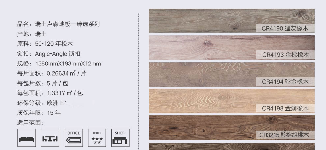This screenshot has height=150, width=326.
Task: Click the CR3215 羚棕胡桃木 wood sample
Action: pos(231,128)
